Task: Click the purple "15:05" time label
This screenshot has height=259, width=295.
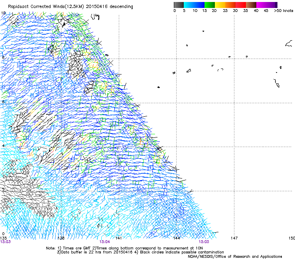Action: coord(204,242)
